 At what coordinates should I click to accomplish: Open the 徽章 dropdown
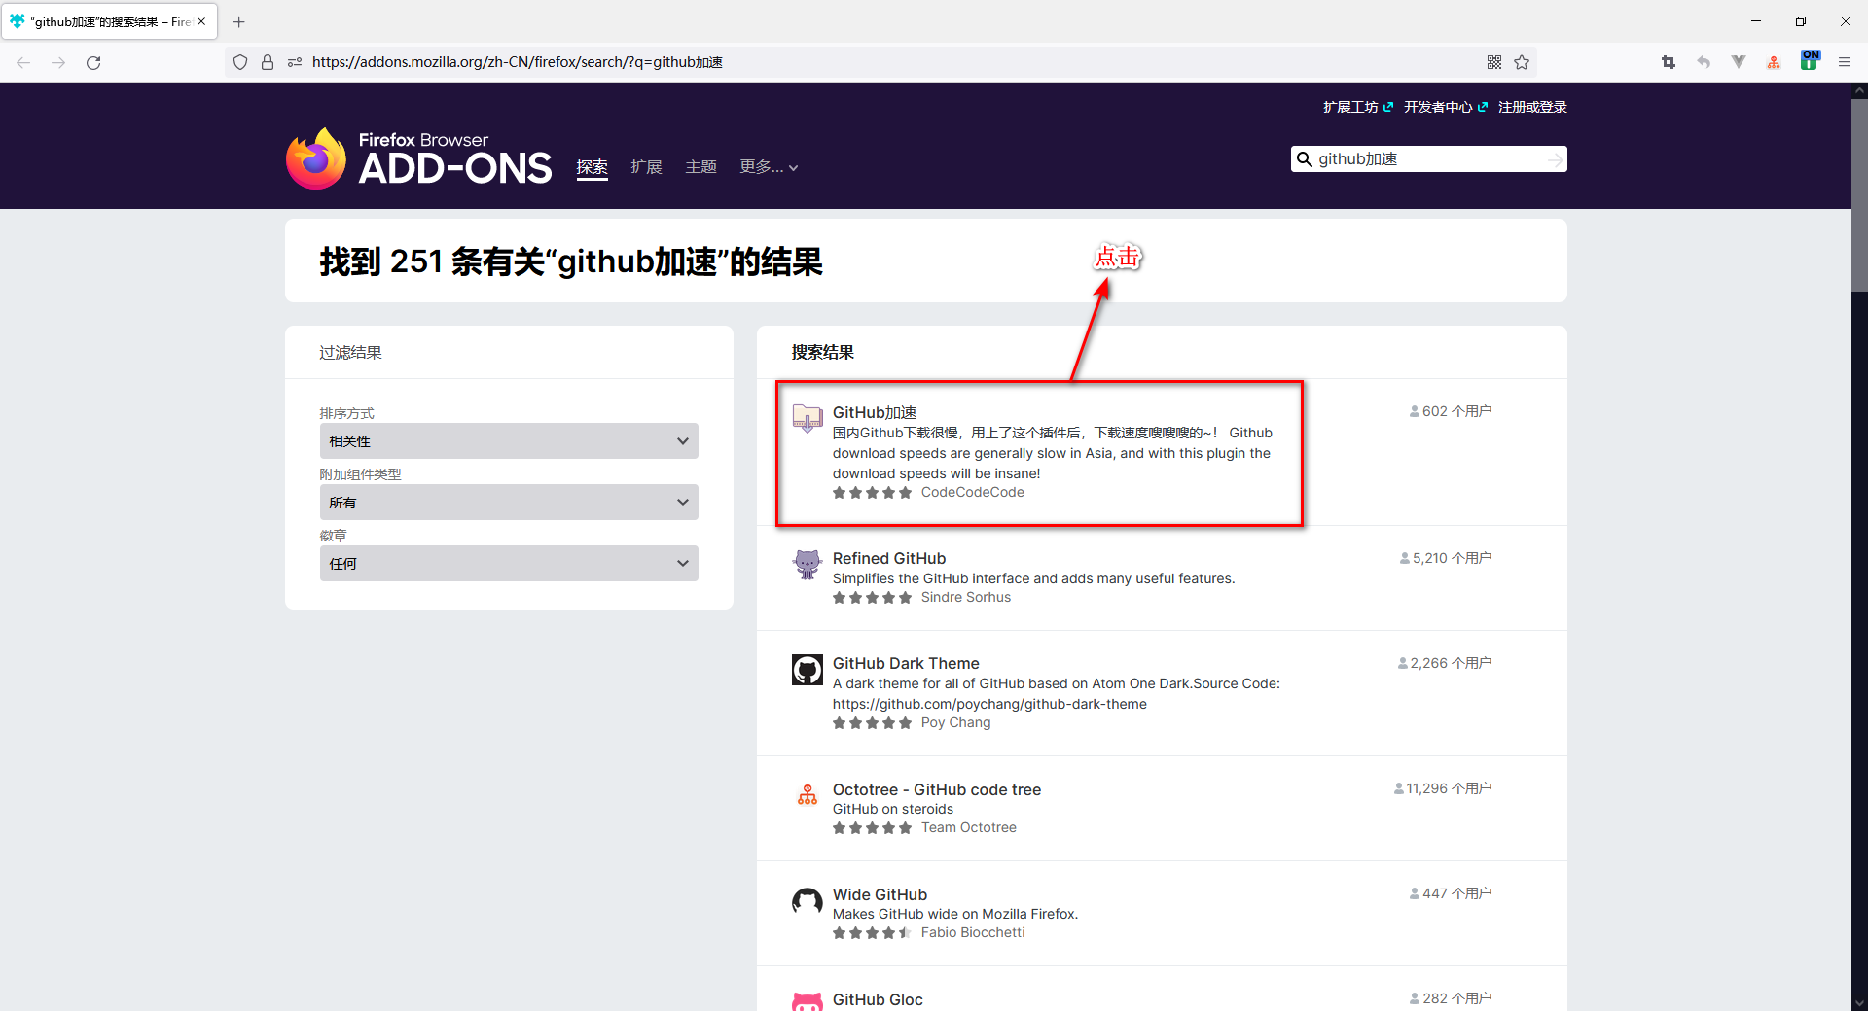pyautogui.click(x=508, y=563)
